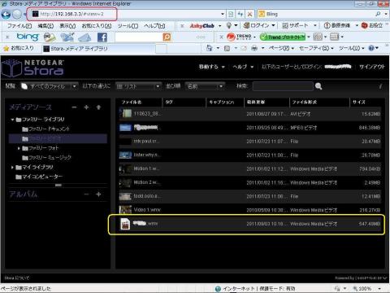390x293 pixels.
Task: Click thumbnail of highlighted 547MB wmv file
Action: pyautogui.click(x=125, y=224)
